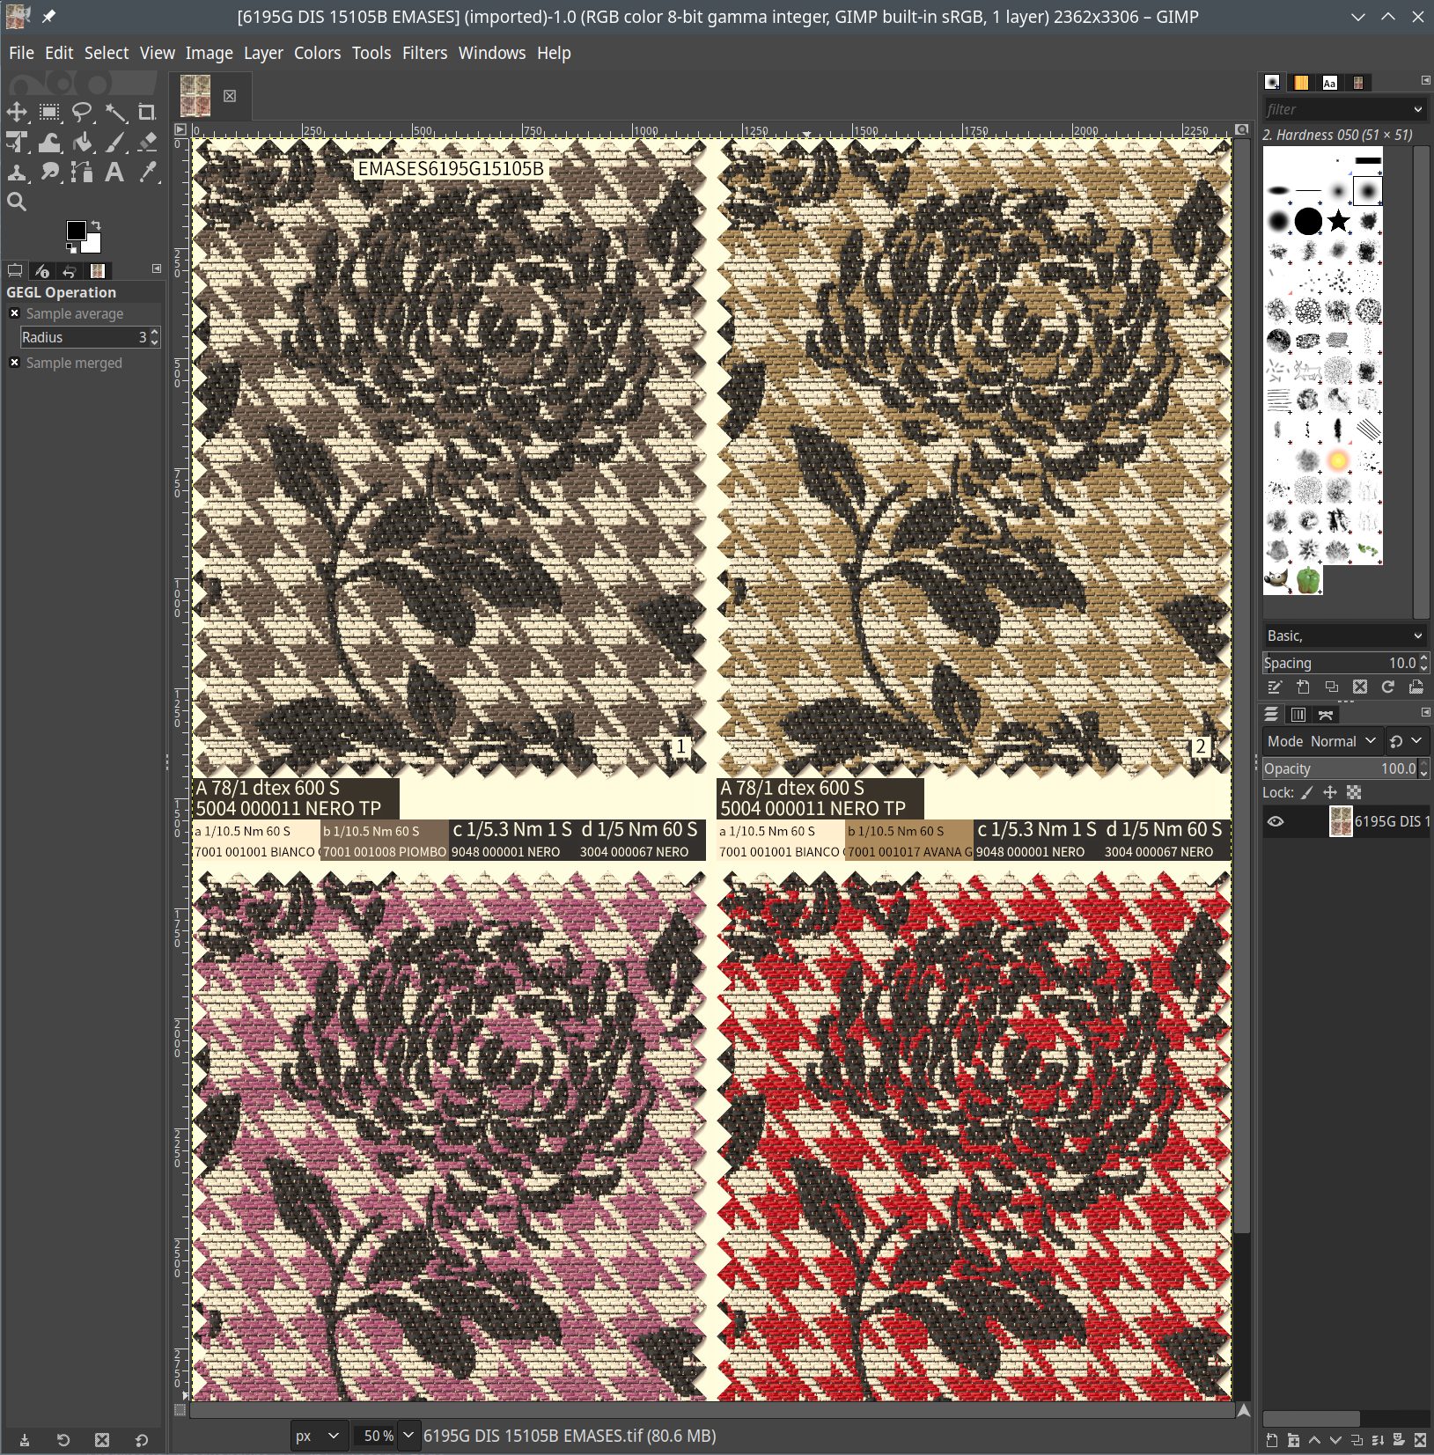Open the Filters menu
The width and height of the screenshot is (1434, 1455).
coord(424,53)
